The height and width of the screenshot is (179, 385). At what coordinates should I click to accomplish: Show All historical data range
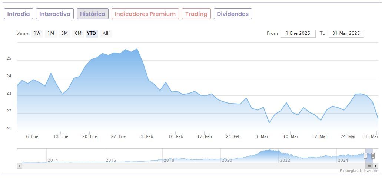tap(106, 33)
